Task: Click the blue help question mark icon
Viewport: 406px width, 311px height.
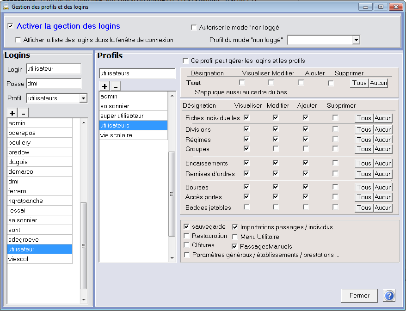Action: [x=389, y=296]
